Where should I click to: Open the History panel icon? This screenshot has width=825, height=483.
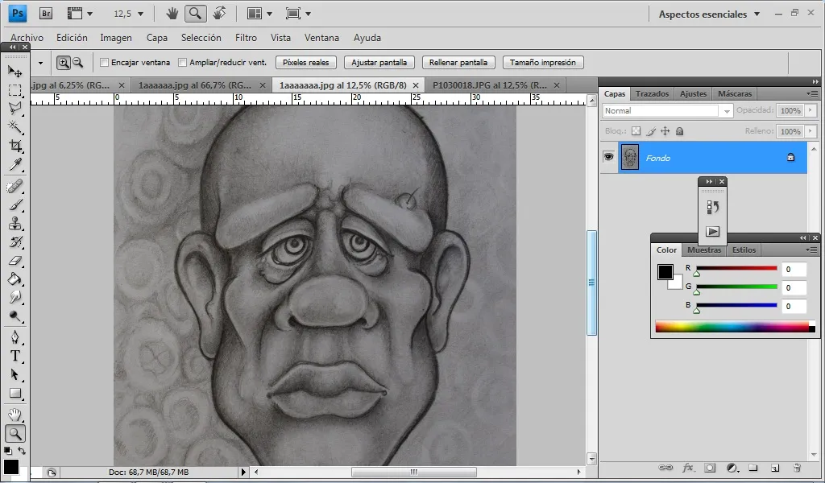[x=712, y=207]
